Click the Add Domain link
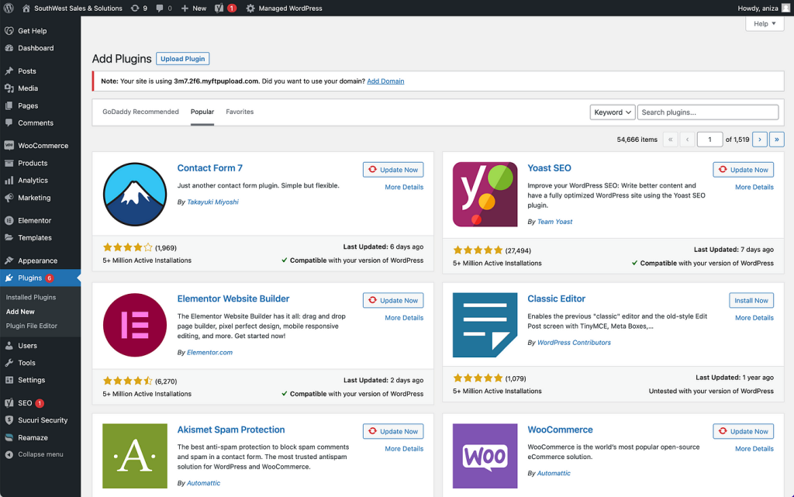Image resolution: width=794 pixels, height=497 pixels. coord(385,81)
